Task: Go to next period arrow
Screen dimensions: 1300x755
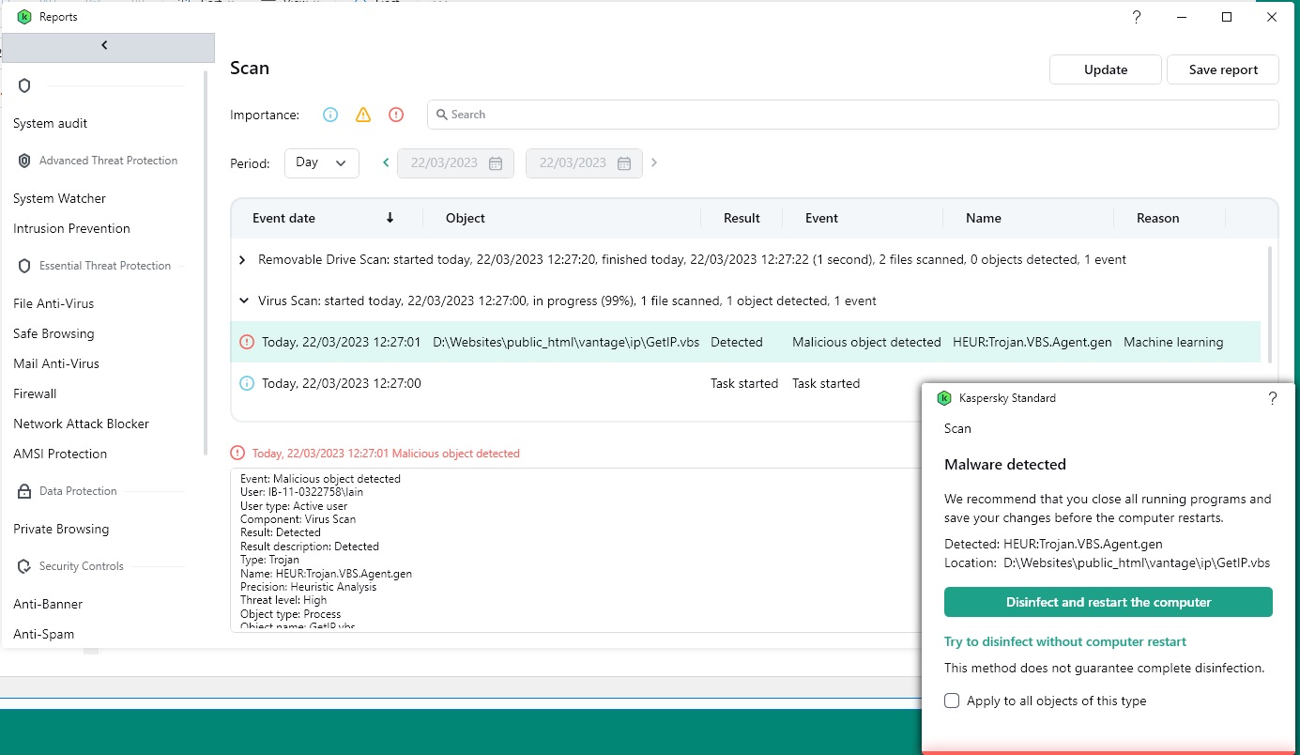Action: click(654, 162)
